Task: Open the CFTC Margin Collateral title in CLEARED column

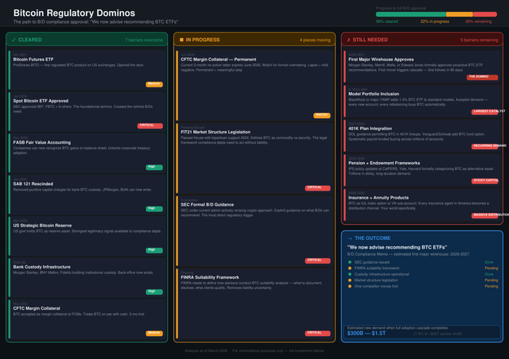Action: point(37,308)
